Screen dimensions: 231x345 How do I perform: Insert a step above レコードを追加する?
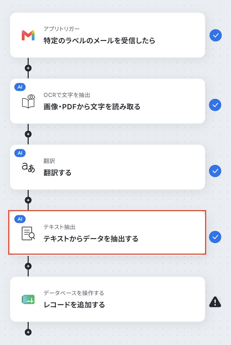[x=28, y=266]
